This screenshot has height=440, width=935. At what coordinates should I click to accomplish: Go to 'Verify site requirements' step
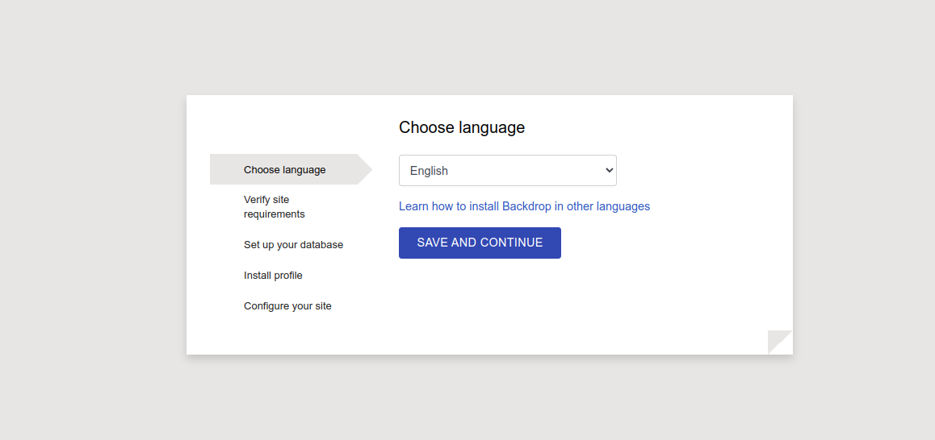[275, 206]
